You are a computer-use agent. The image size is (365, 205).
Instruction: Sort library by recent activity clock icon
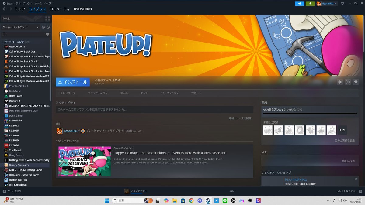coord(43,27)
